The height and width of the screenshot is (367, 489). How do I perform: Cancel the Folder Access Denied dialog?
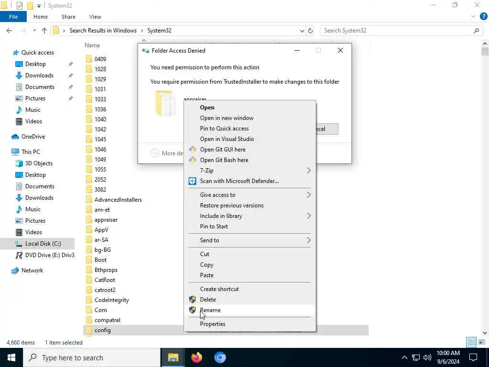click(327, 129)
